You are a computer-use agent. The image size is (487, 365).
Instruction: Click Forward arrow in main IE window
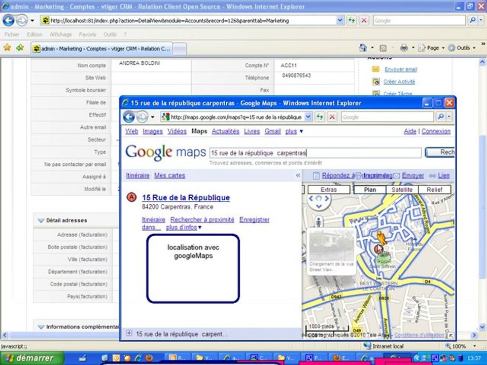22,20
